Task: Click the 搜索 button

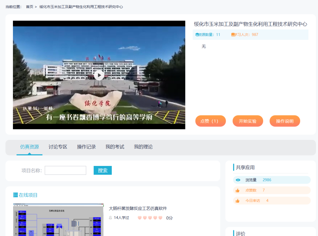Action: [x=103, y=170]
